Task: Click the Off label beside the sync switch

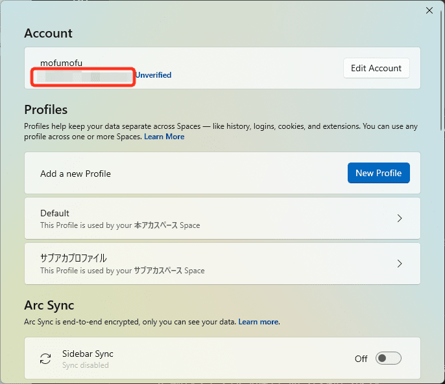Action: coord(361,359)
